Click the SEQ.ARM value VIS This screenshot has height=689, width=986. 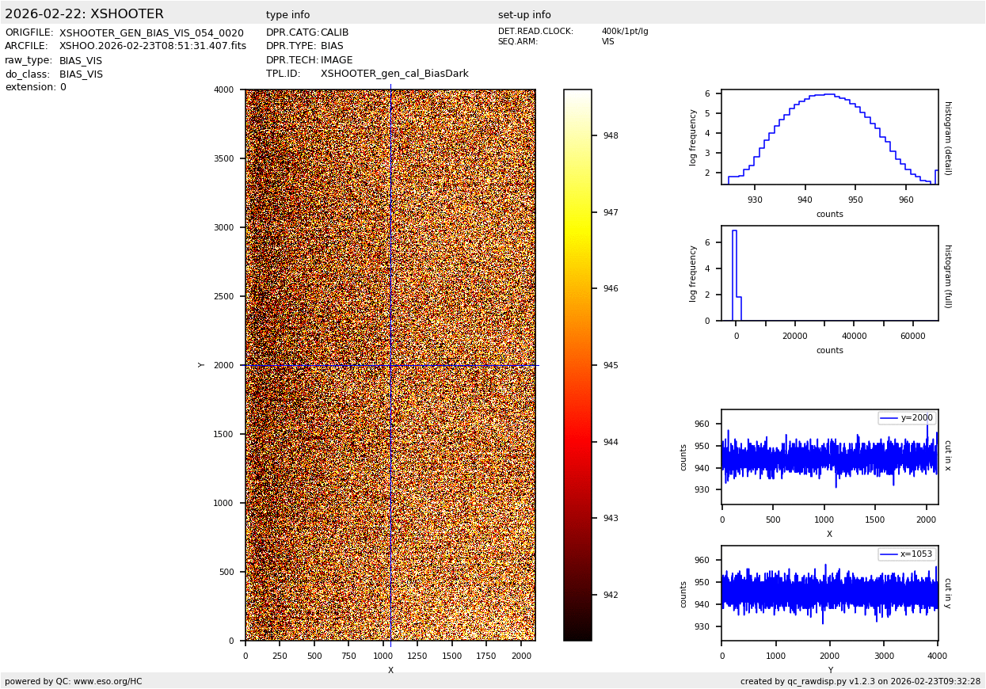tap(607, 42)
